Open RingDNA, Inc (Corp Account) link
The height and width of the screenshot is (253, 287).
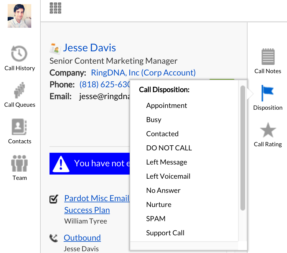(143, 73)
